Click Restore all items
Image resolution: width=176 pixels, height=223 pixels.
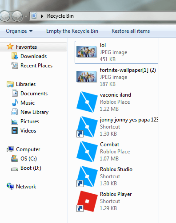[x=131, y=31]
